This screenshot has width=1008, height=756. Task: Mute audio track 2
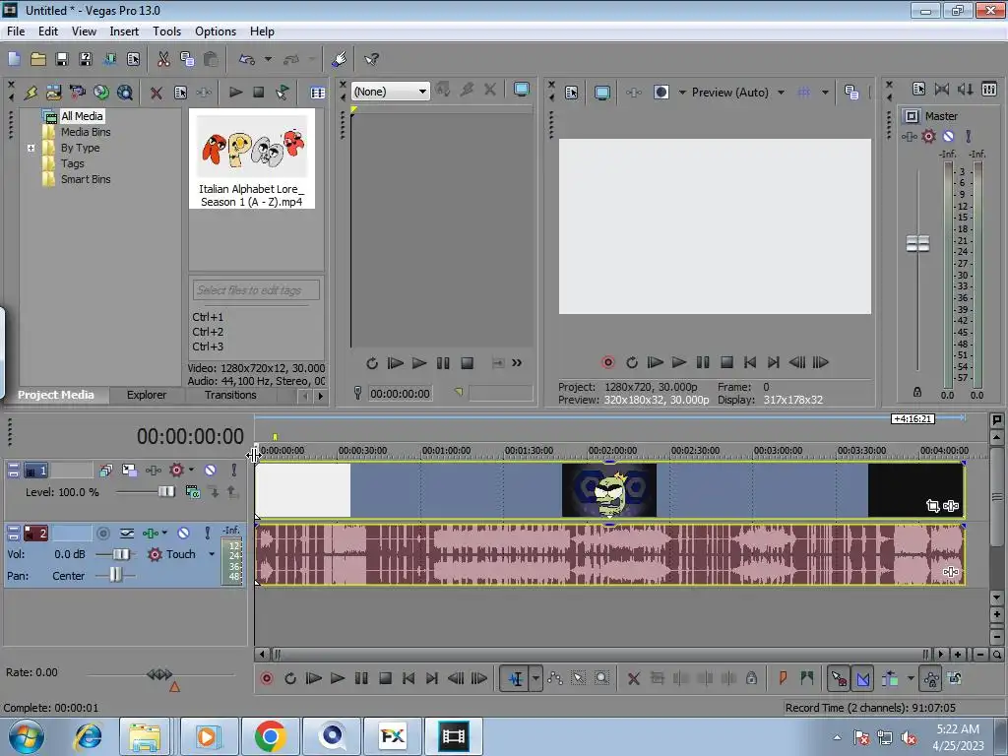pos(183,533)
